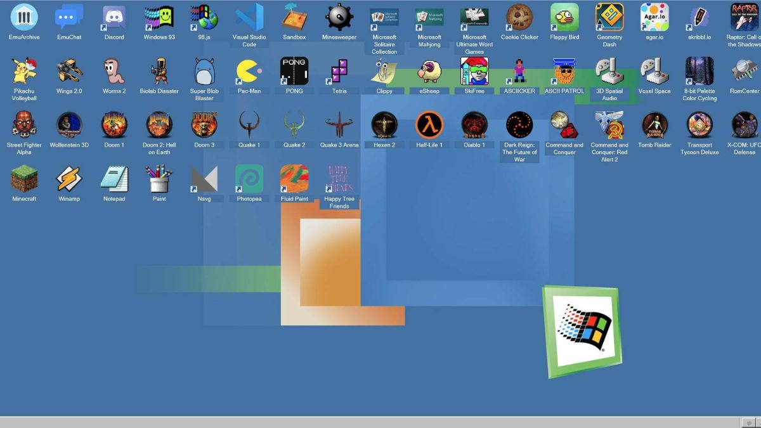Open ASCII PATROL
The width and height of the screenshot is (761, 428).
(564, 71)
